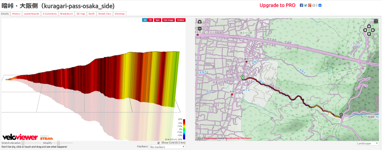Click the Simplify slider handle

(x=59, y=143)
